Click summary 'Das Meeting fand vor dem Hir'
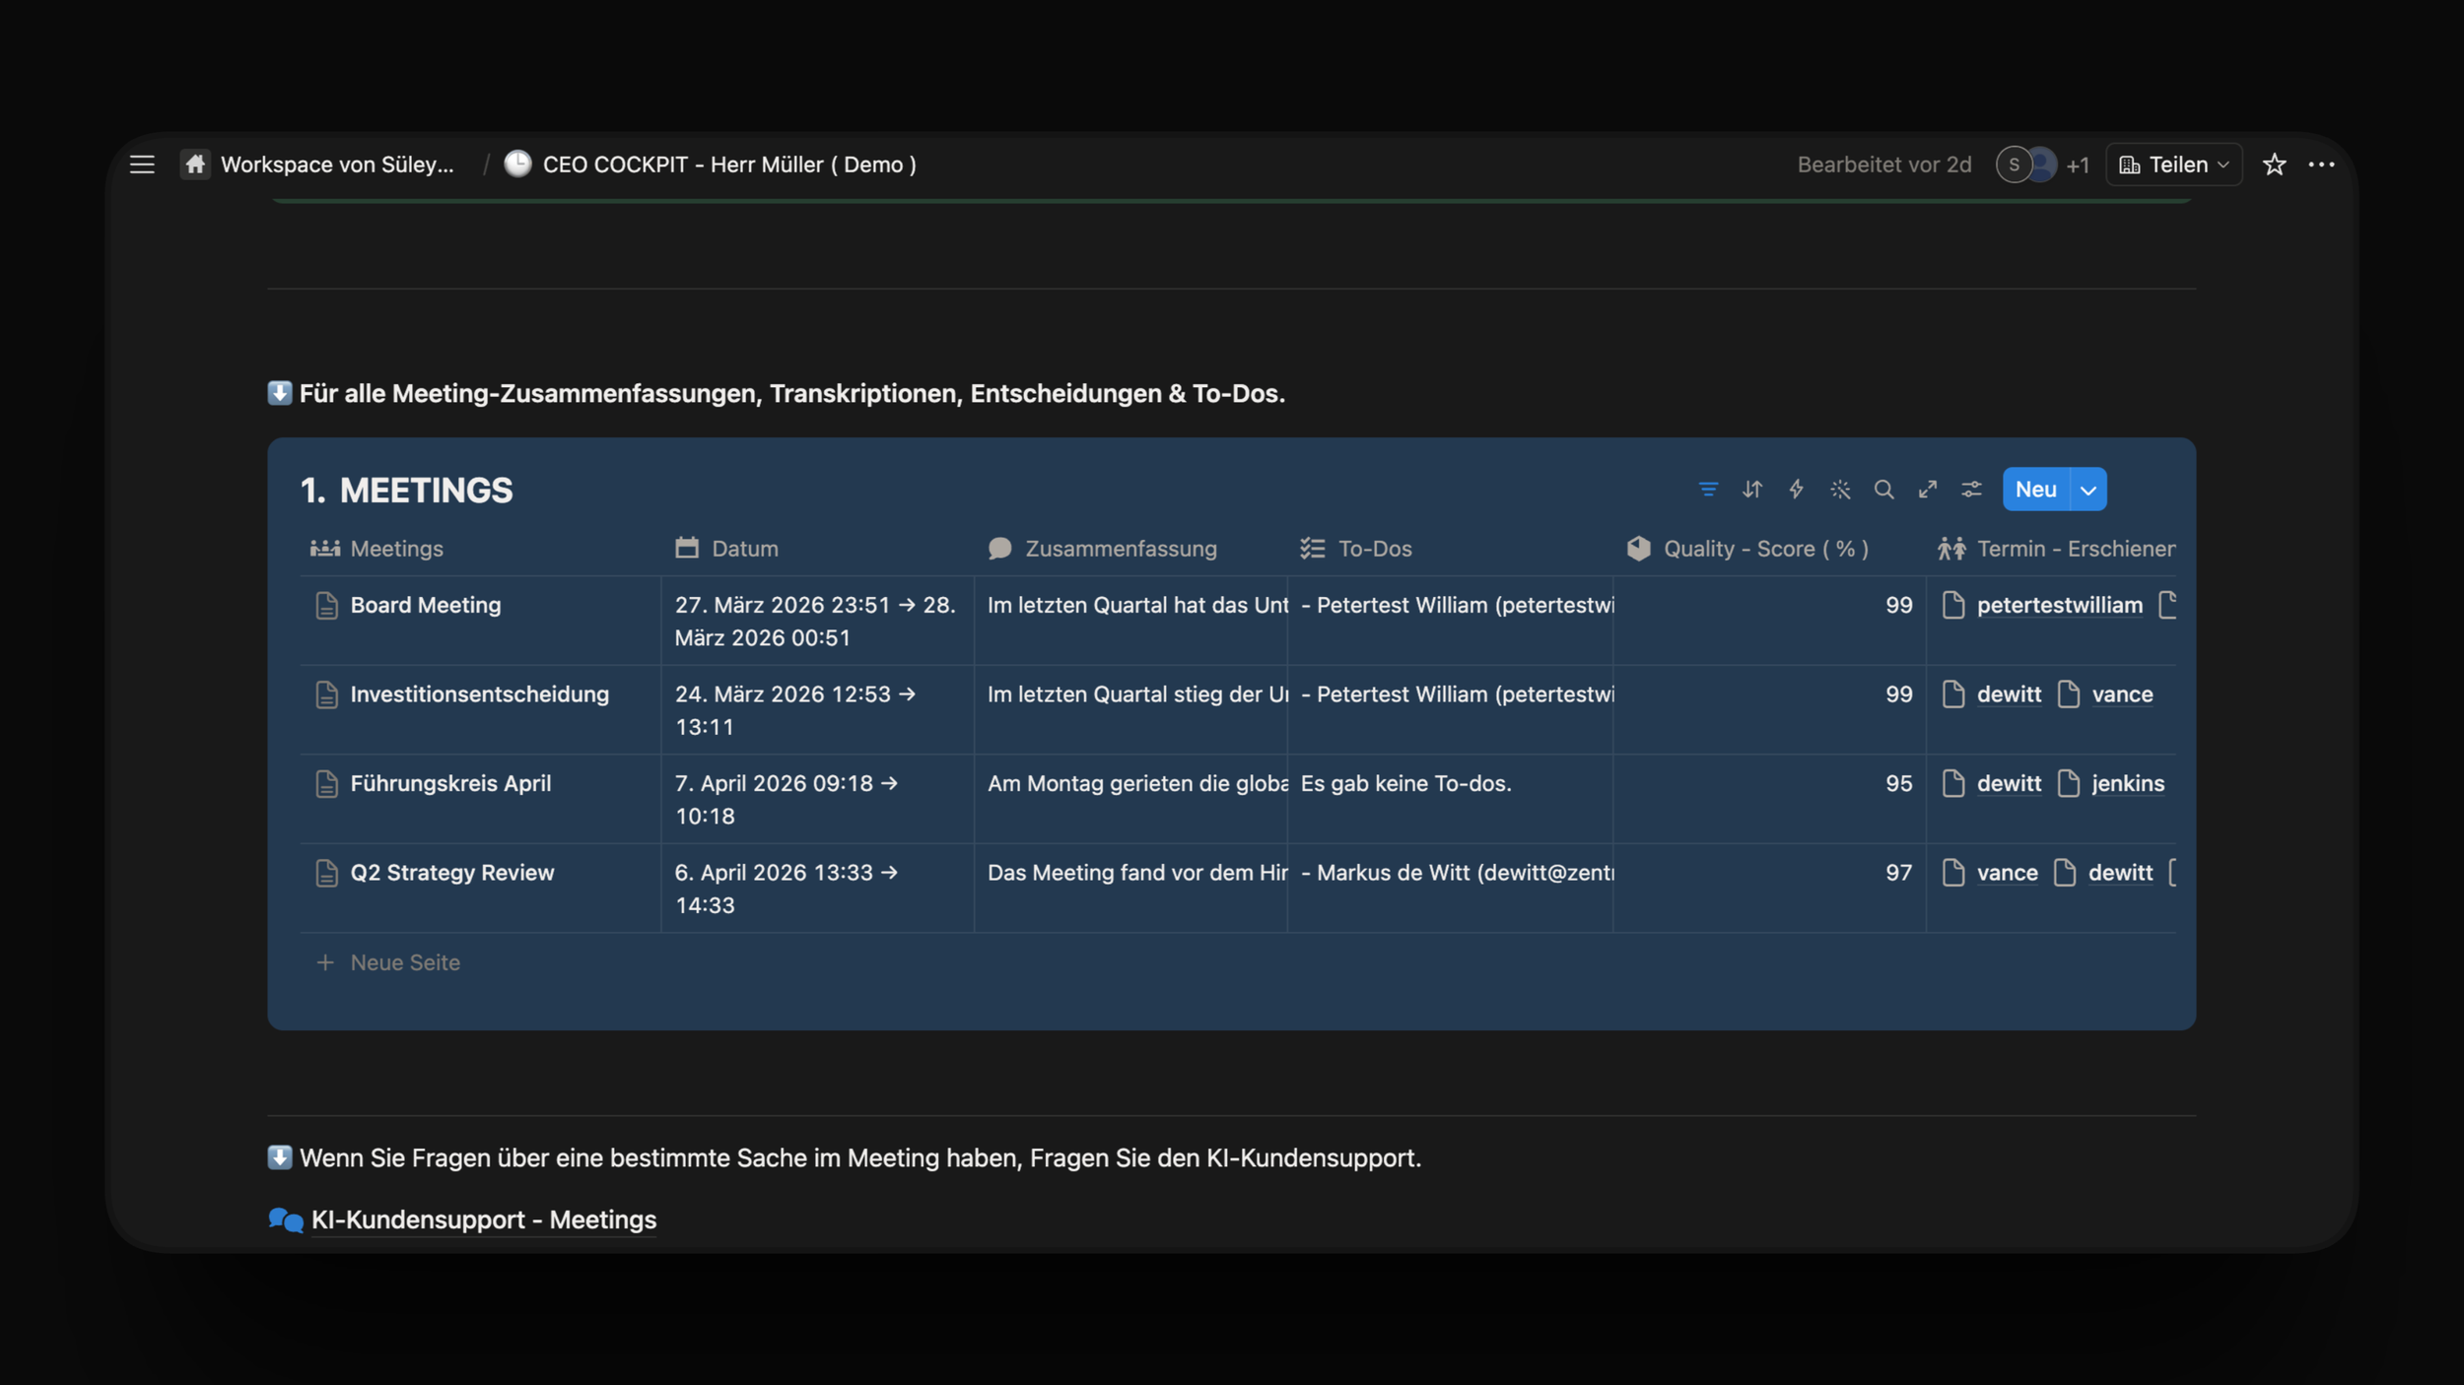 1130,889
